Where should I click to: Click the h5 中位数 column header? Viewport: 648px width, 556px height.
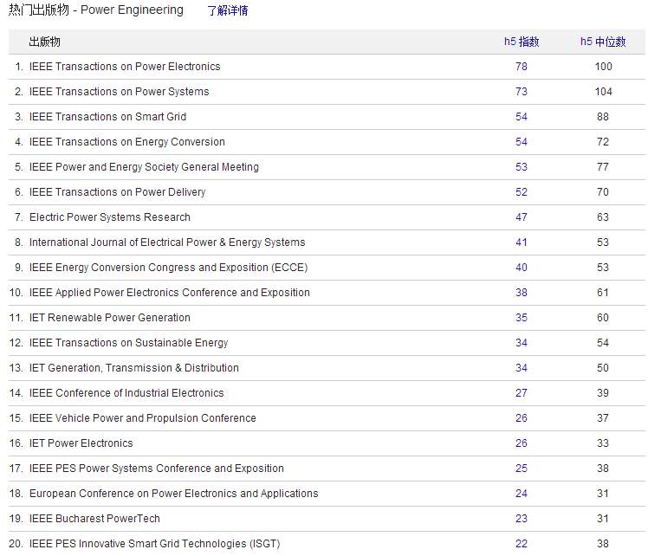click(603, 42)
